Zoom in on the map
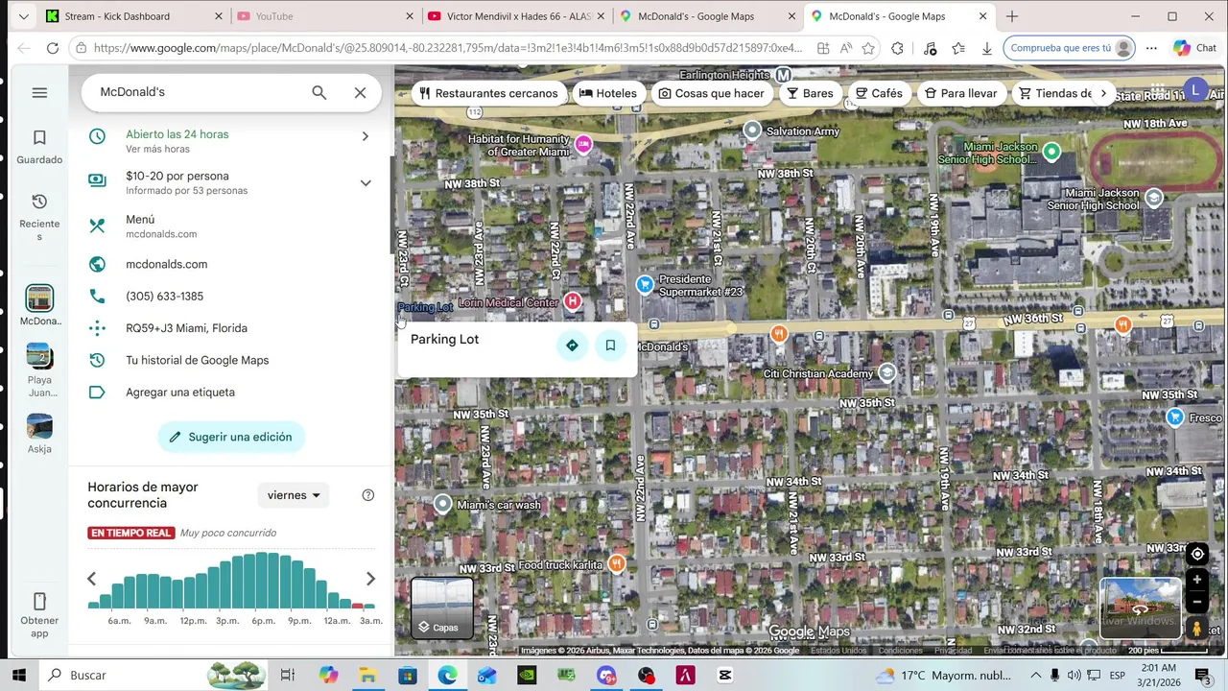This screenshot has width=1228, height=691. pyautogui.click(x=1197, y=580)
